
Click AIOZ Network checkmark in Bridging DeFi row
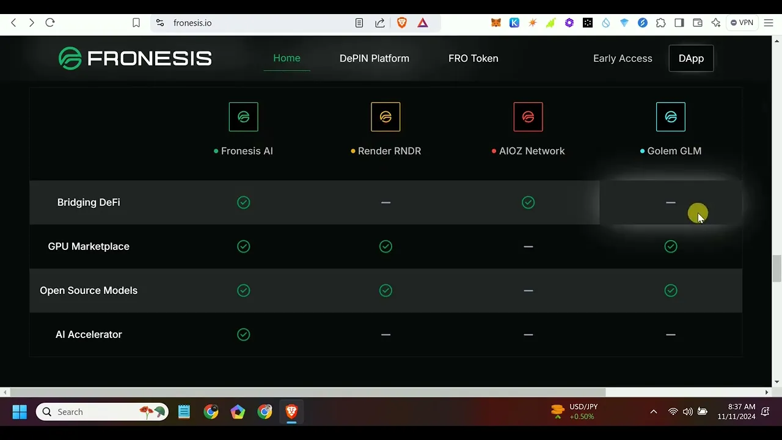(x=528, y=202)
